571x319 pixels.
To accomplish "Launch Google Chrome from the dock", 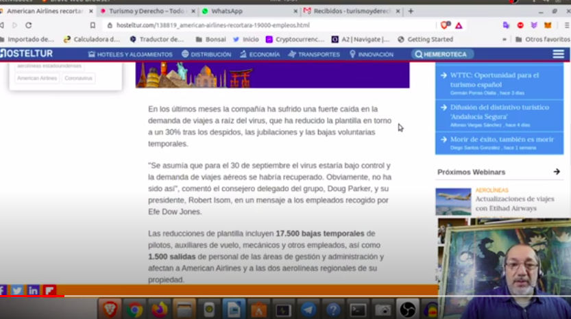I will click(x=134, y=310).
